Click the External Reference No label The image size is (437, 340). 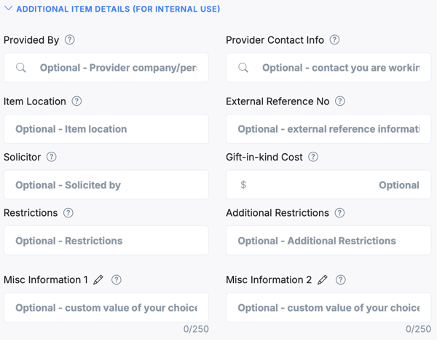(x=277, y=101)
